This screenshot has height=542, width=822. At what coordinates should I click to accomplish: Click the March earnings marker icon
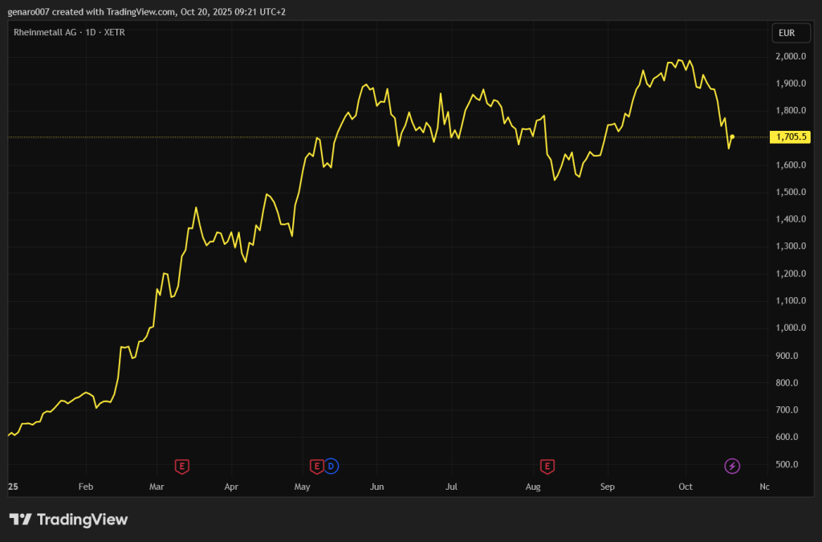click(182, 466)
